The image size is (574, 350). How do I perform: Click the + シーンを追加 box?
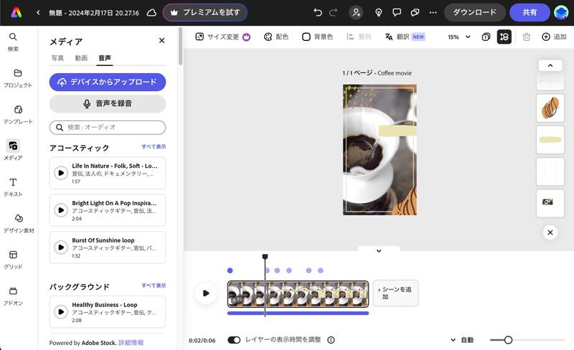click(395, 293)
